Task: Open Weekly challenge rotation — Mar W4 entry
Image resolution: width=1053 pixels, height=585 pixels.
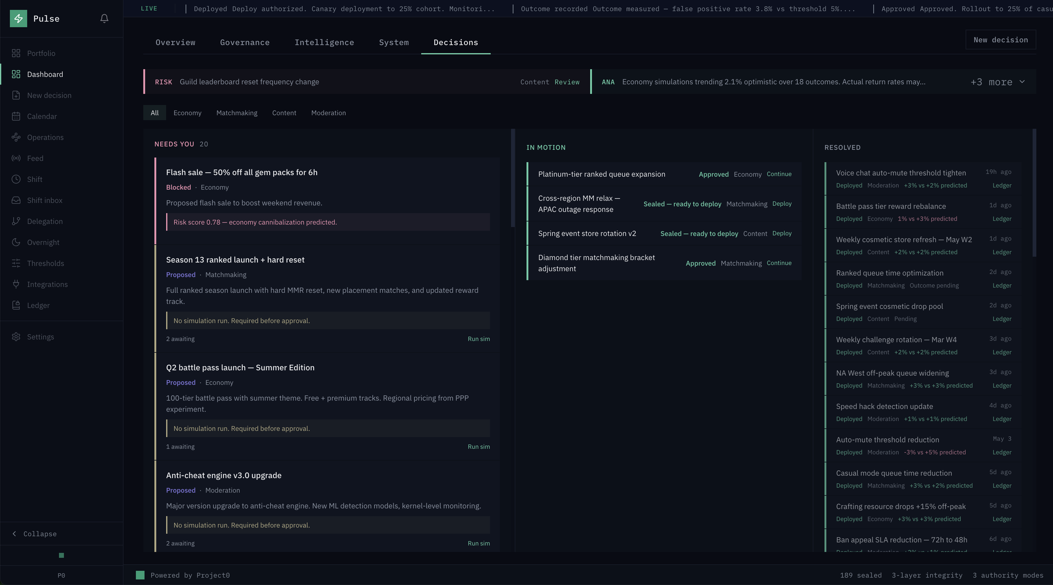Action: (x=924, y=345)
